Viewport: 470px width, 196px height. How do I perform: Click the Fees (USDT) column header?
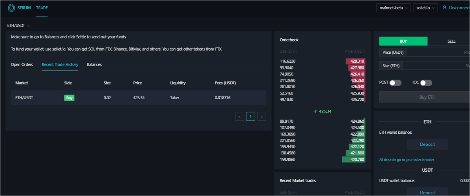[x=225, y=83]
